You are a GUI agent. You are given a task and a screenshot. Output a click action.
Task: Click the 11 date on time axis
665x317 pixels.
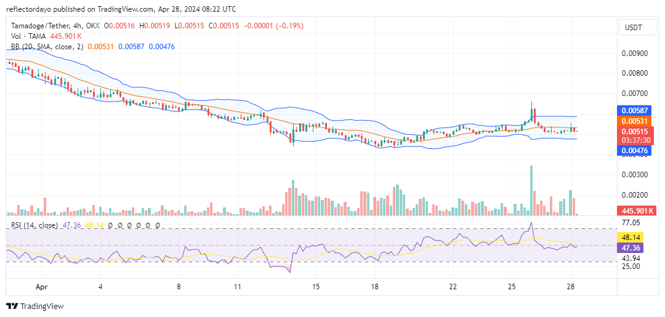point(238,286)
